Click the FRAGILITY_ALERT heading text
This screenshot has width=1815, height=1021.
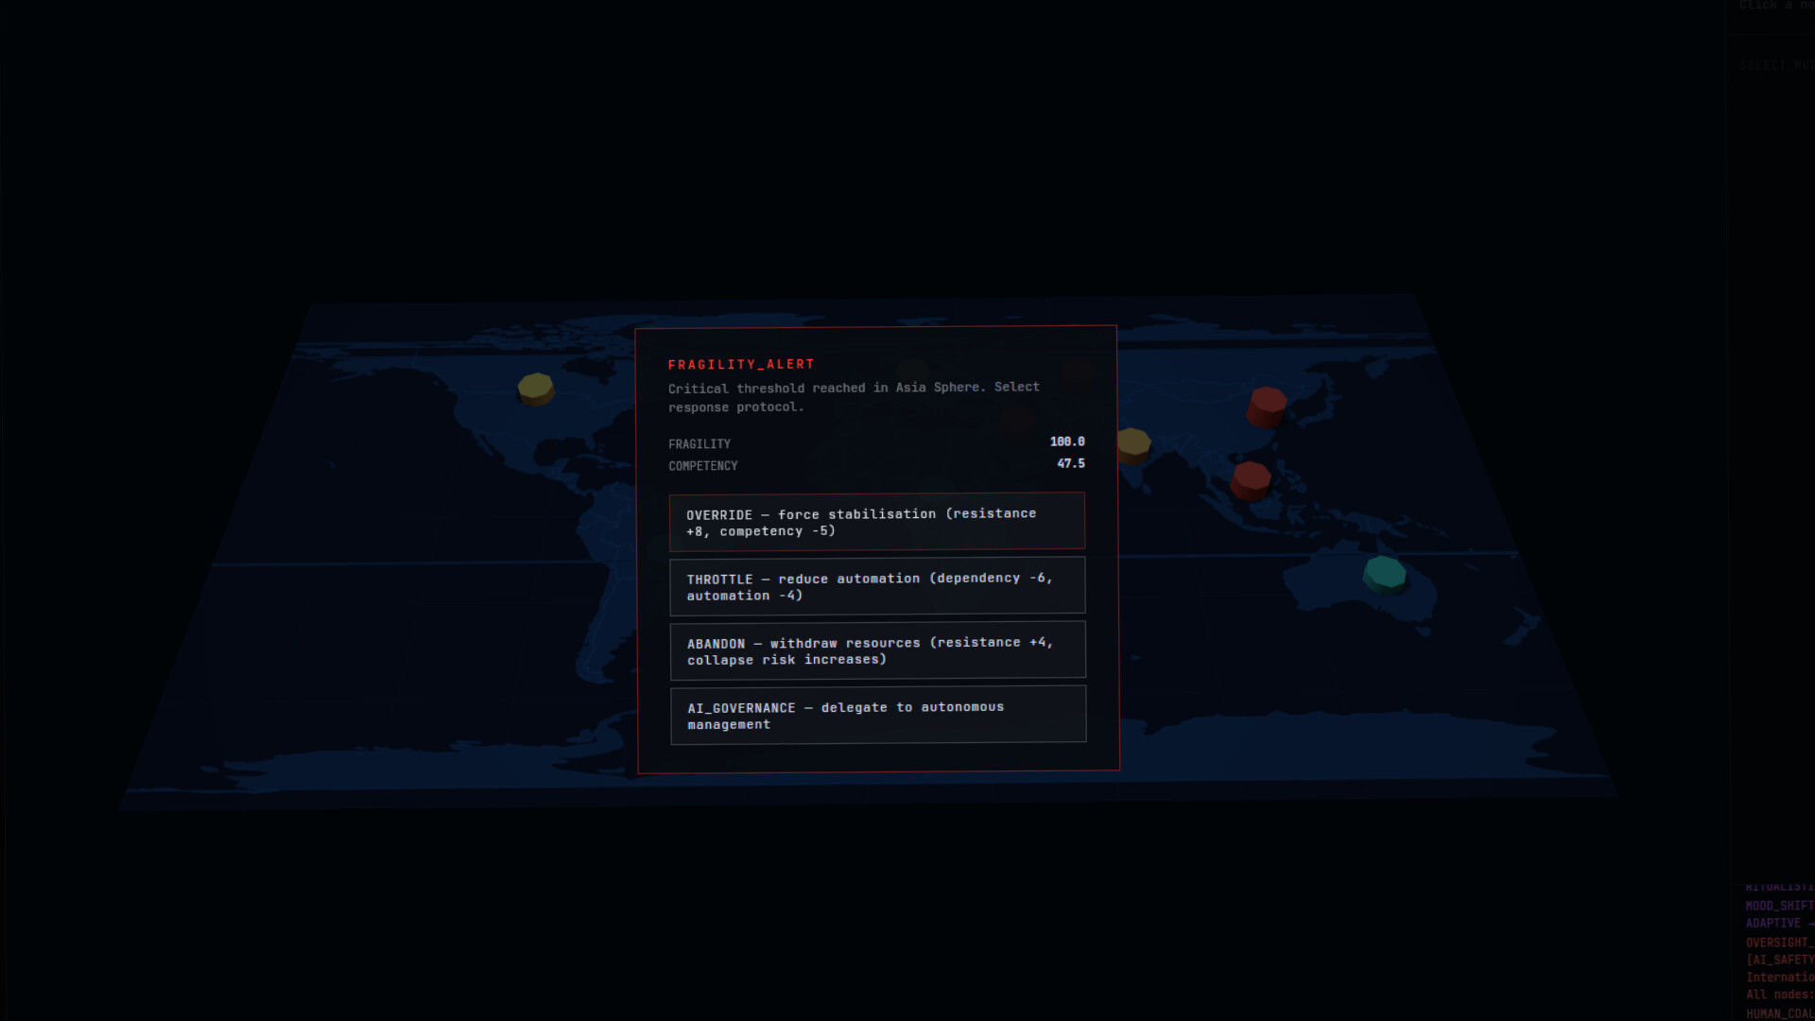coord(741,364)
